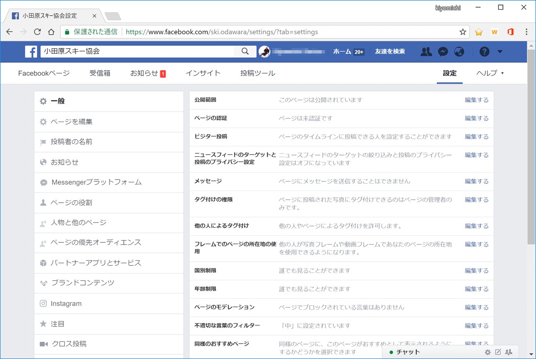Expand the ヘルプ dropdown

click(x=490, y=73)
